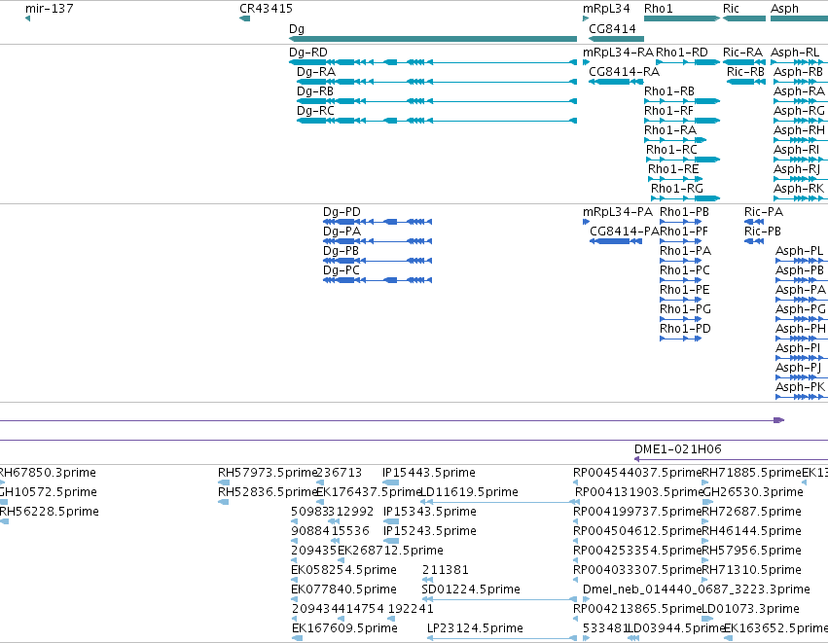
Task: Click the EK058254.5prime EST
Action: 294,580
